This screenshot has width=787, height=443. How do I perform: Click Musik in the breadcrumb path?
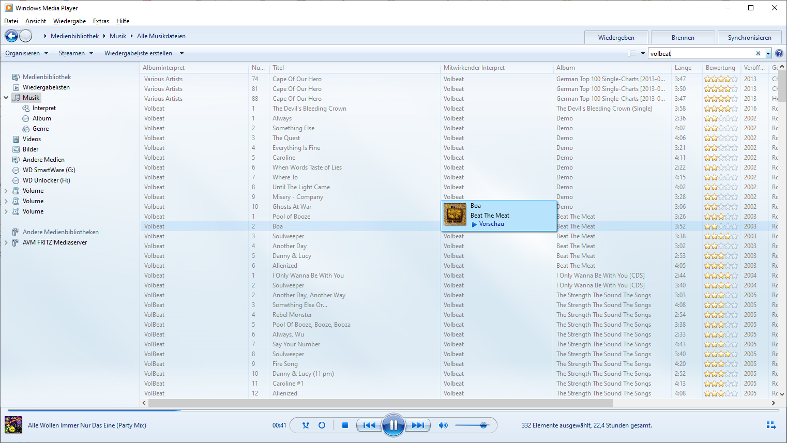coord(118,36)
